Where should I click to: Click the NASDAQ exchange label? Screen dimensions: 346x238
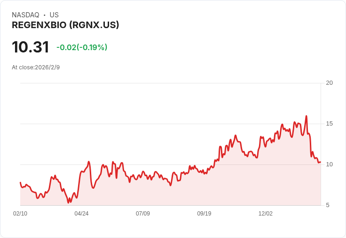click(25, 15)
